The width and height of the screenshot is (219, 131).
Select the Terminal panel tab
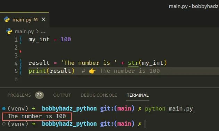138,95
